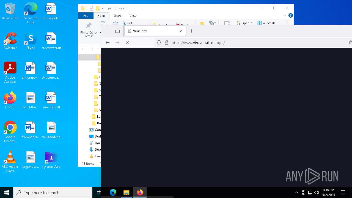The height and width of the screenshot is (198, 352).
Task: Select the normalpolit... Word document on desktop
Action: click(x=51, y=12)
